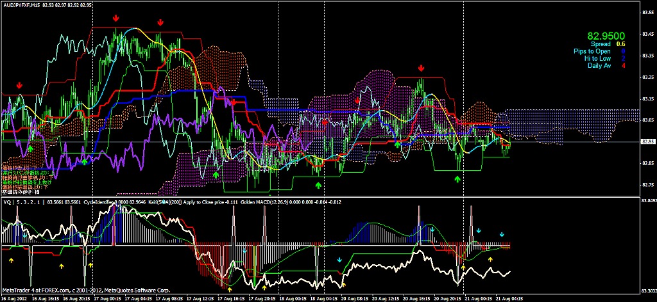
Task: Click the leftmost red down arrow at chart top
Action: pos(115,19)
